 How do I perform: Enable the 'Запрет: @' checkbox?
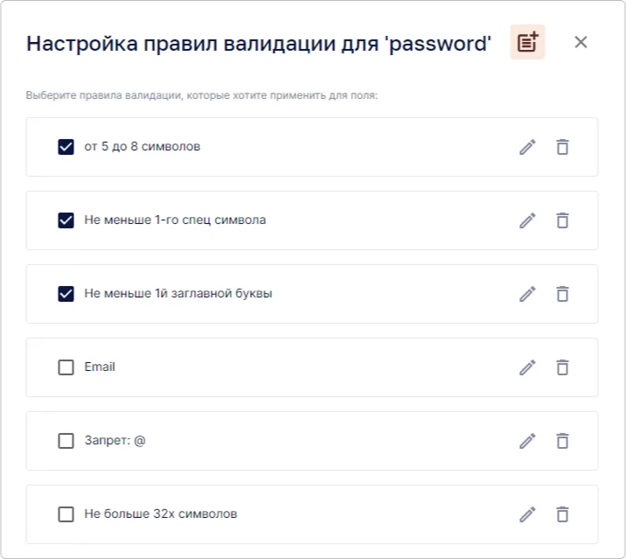(x=66, y=441)
